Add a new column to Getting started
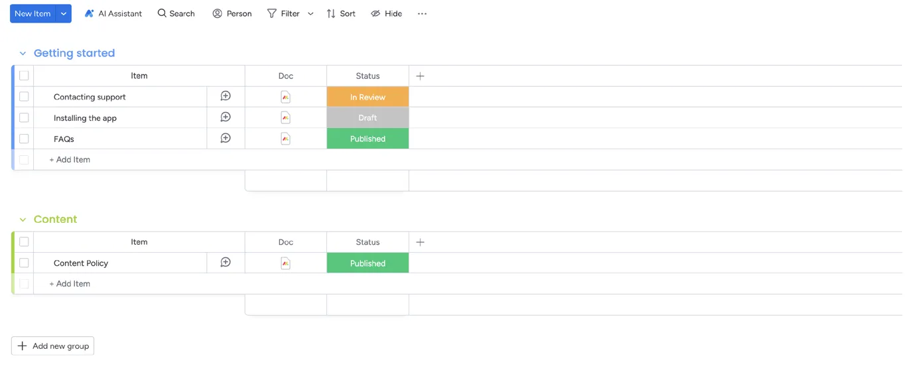The width and height of the screenshot is (906, 388). (x=420, y=76)
